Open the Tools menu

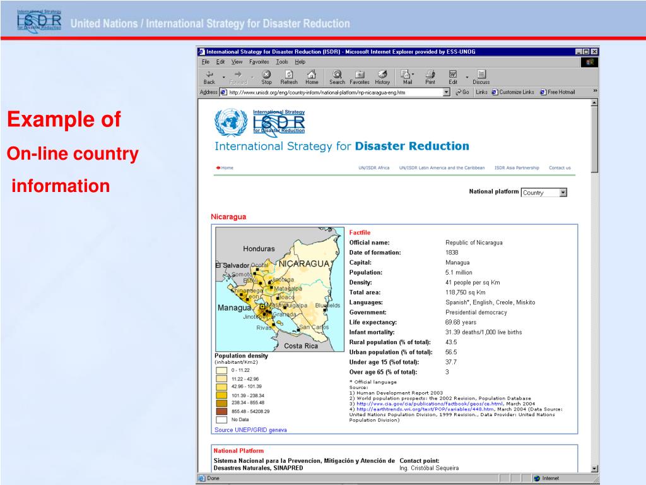(x=282, y=62)
